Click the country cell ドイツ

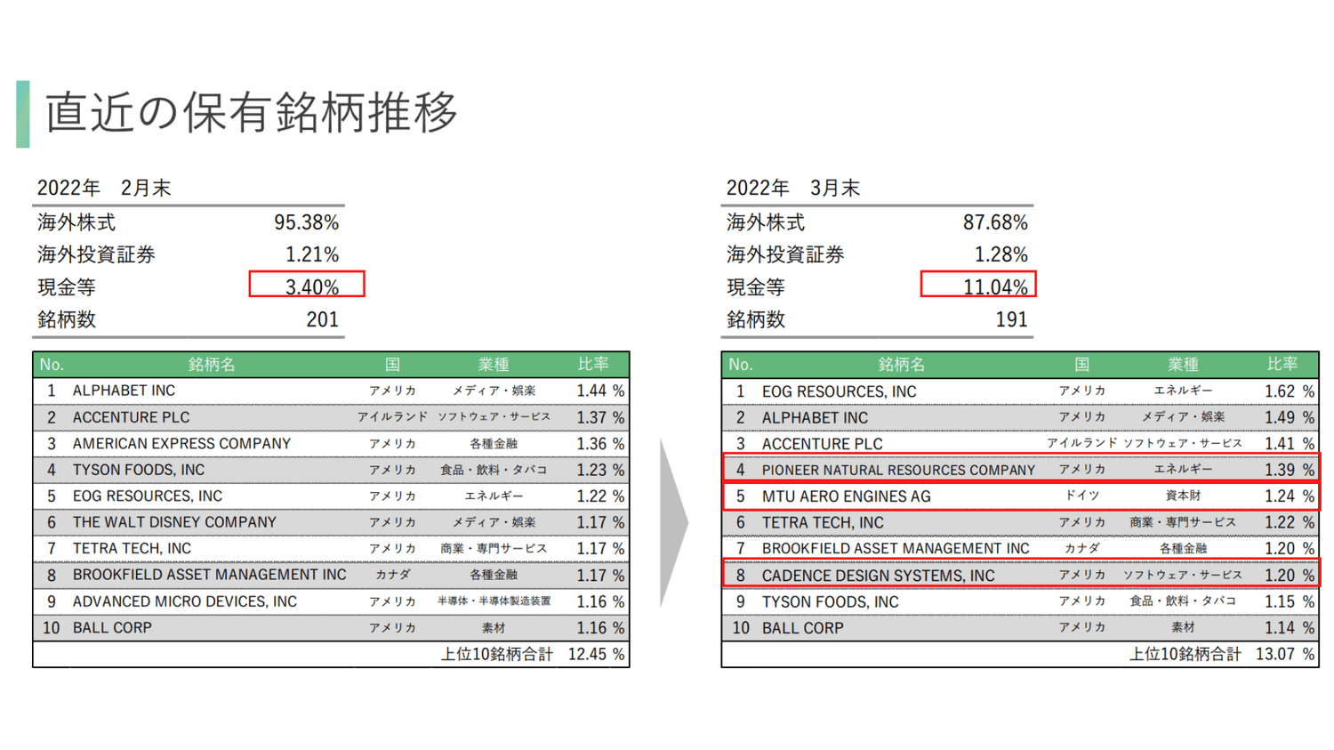pyautogui.click(x=1081, y=496)
